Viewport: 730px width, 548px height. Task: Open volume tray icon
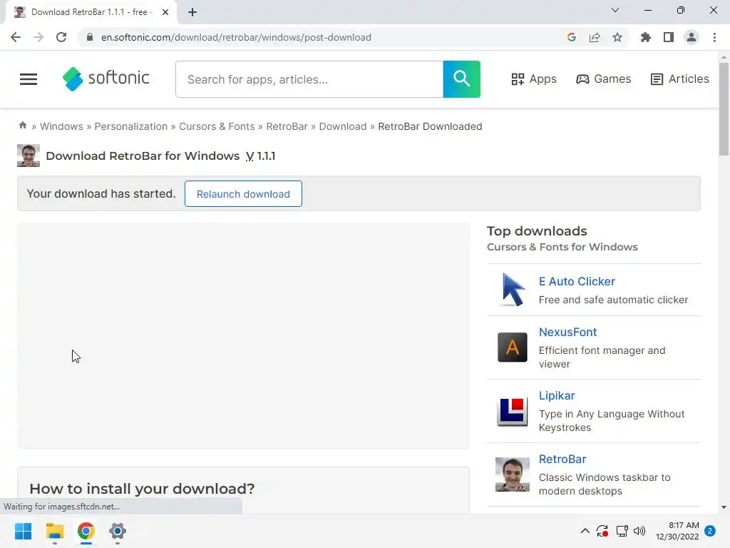click(639, 531)
